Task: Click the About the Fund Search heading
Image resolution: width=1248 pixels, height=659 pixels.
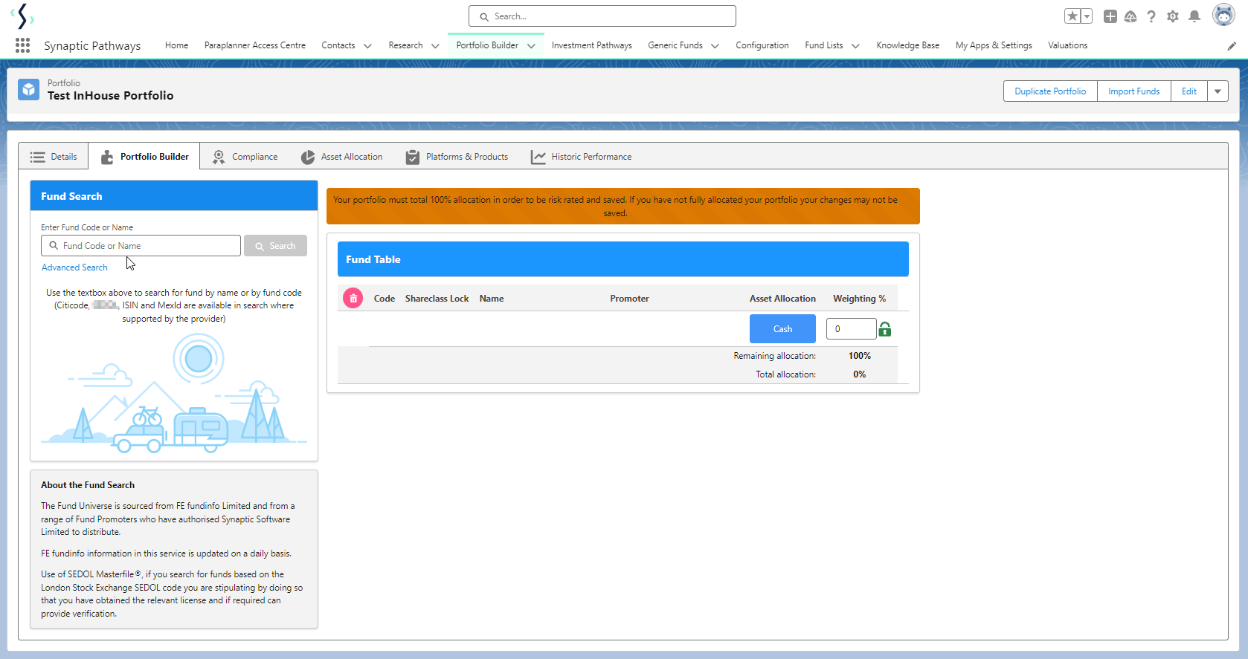Action: pyautogui.click(x=88, y=485)
